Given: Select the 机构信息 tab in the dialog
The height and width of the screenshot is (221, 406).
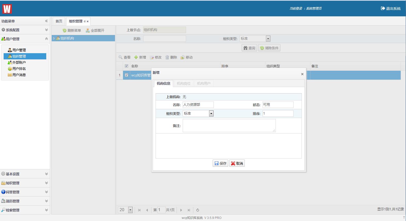Looking at the screenshot, I should click(163, 83).
